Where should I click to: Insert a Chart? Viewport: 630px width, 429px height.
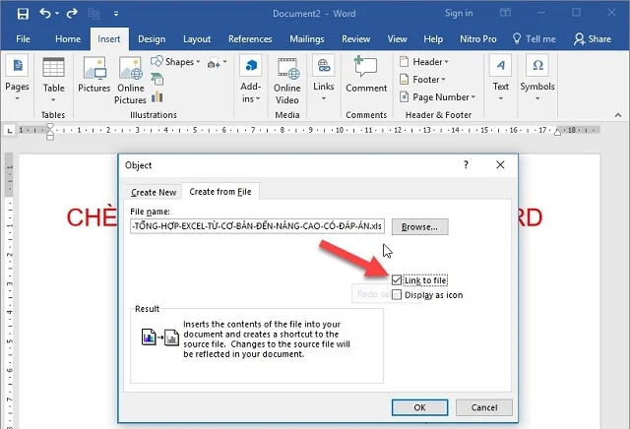[x=157, y=96]
